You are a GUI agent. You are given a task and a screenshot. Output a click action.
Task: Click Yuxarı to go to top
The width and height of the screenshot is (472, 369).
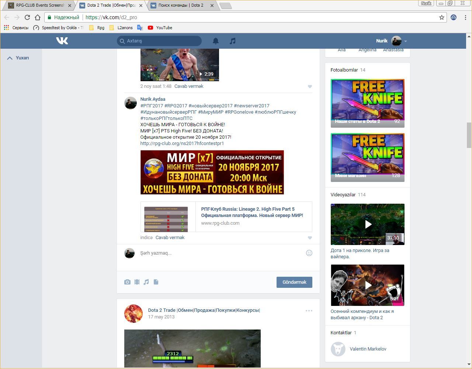(x=18, y=58)
